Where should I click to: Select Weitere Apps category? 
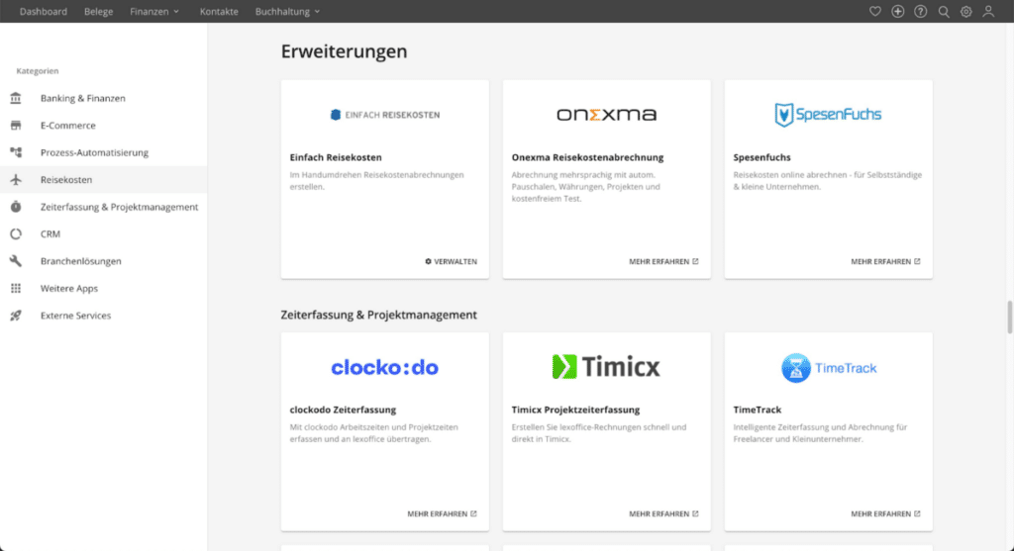pos(103,288)
